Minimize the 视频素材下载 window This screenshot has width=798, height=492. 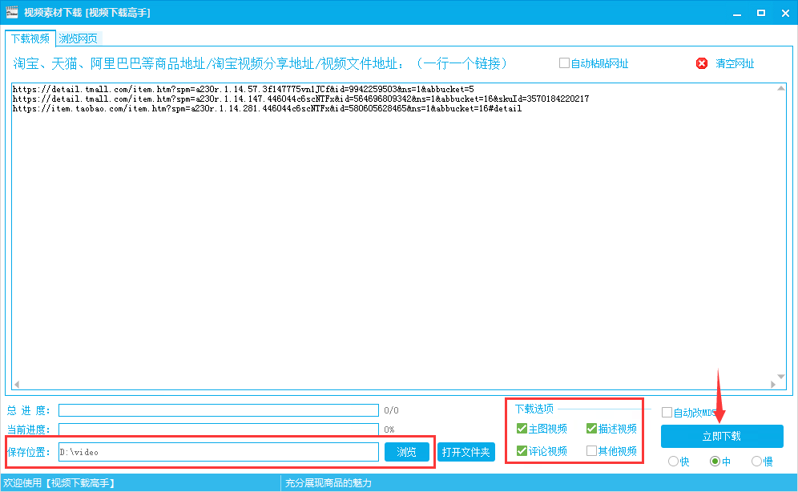[737, 14]
